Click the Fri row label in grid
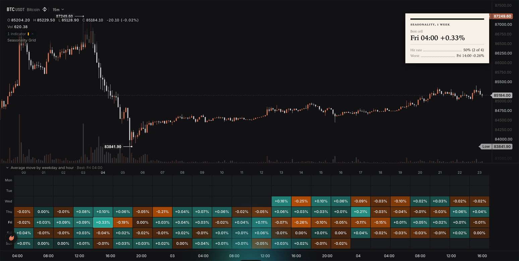Screen dimensions: 519x261 pos(10,222)
